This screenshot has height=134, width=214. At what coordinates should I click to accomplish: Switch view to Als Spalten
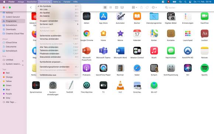pyautogui.click(x=58, y=13)
